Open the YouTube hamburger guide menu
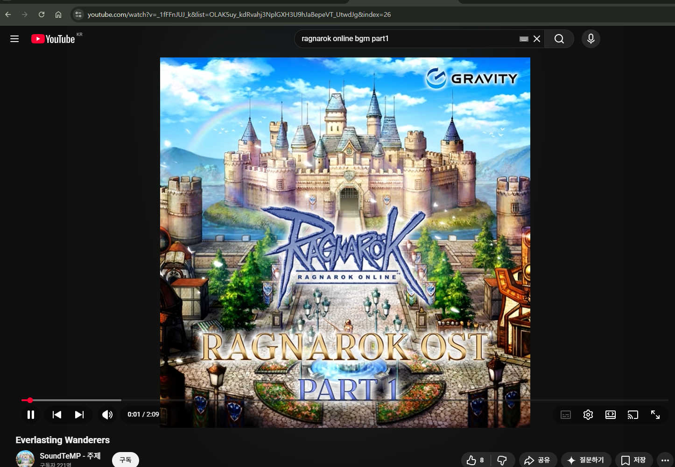 pyautogui.click(x=14, y=39)
